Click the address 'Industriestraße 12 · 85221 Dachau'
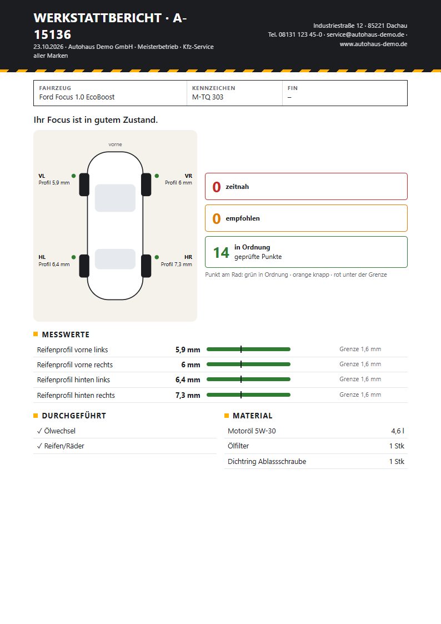 [x=360, y=26]
